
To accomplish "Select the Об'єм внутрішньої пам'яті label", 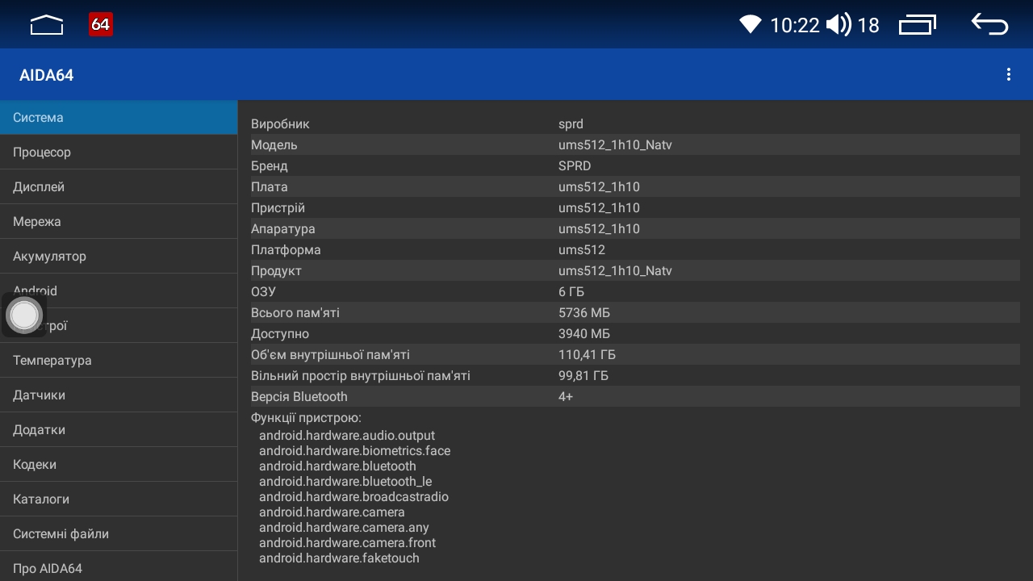I will tap(330, 355).
